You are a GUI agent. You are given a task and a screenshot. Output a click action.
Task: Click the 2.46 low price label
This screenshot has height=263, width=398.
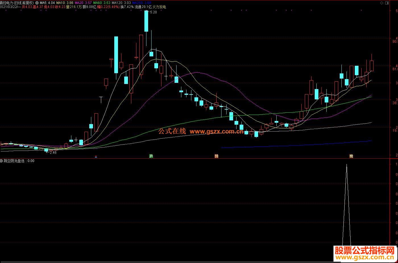tap(53, 153)
